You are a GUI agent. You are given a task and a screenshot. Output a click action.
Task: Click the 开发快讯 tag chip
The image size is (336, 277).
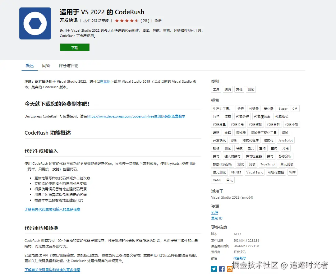point(219,141)
